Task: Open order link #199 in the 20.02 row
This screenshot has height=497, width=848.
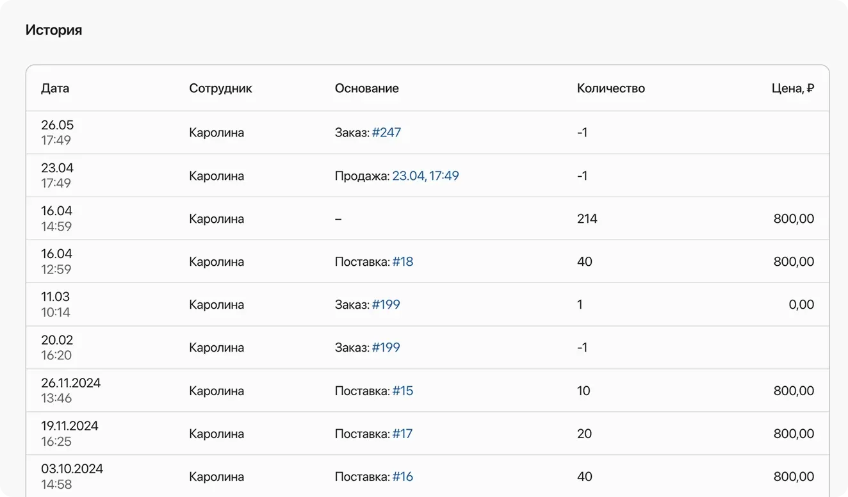Action: click(x=386, y=347)
